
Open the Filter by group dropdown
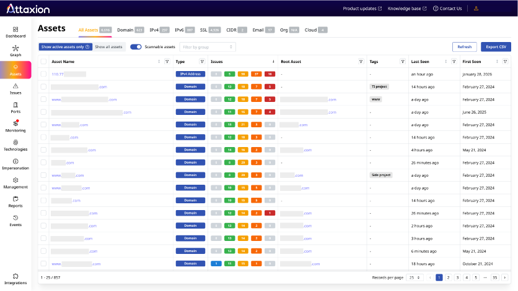pyautogui.click(x=208, y=47)
